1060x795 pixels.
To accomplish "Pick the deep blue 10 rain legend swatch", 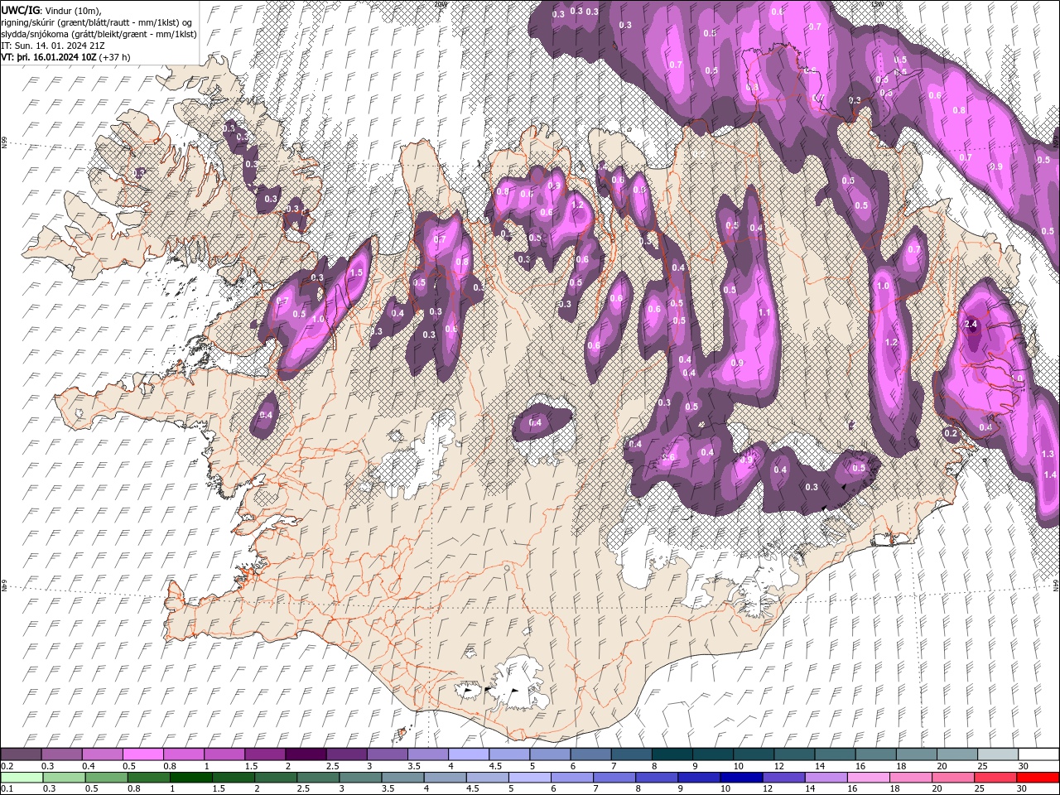I will tap(743, 778).
